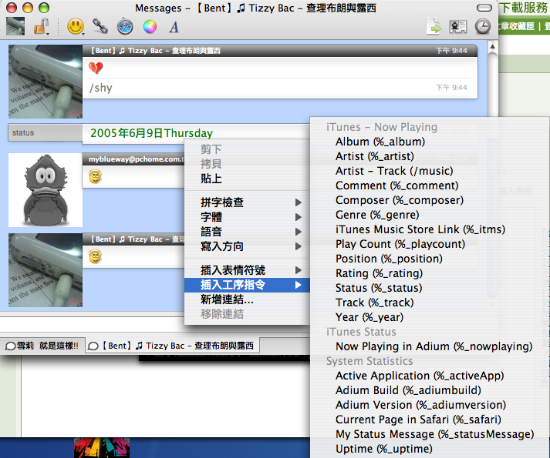
Task: Select Play Count (%_playcount) script
Action: (430, 244)
